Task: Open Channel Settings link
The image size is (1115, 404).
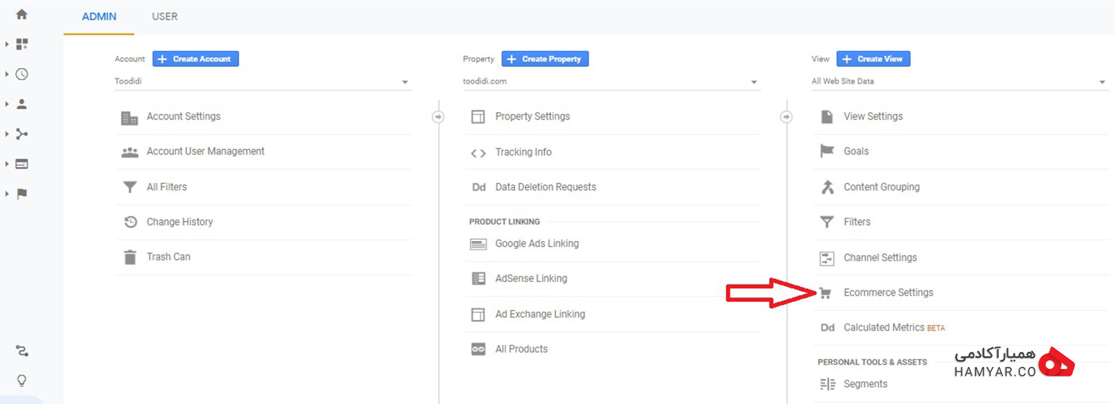Action: tap(880, 258)
